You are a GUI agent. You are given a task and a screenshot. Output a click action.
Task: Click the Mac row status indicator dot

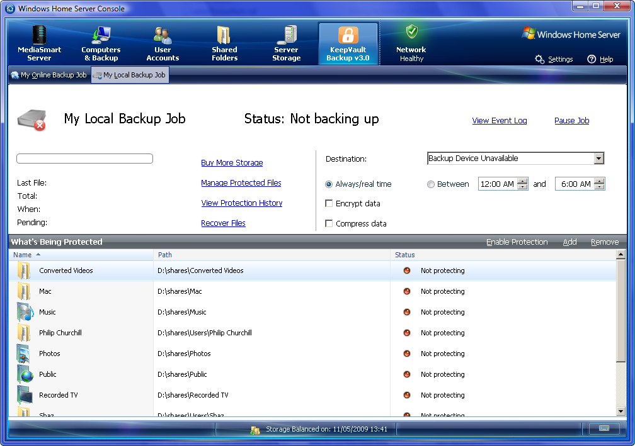[407, 291]
